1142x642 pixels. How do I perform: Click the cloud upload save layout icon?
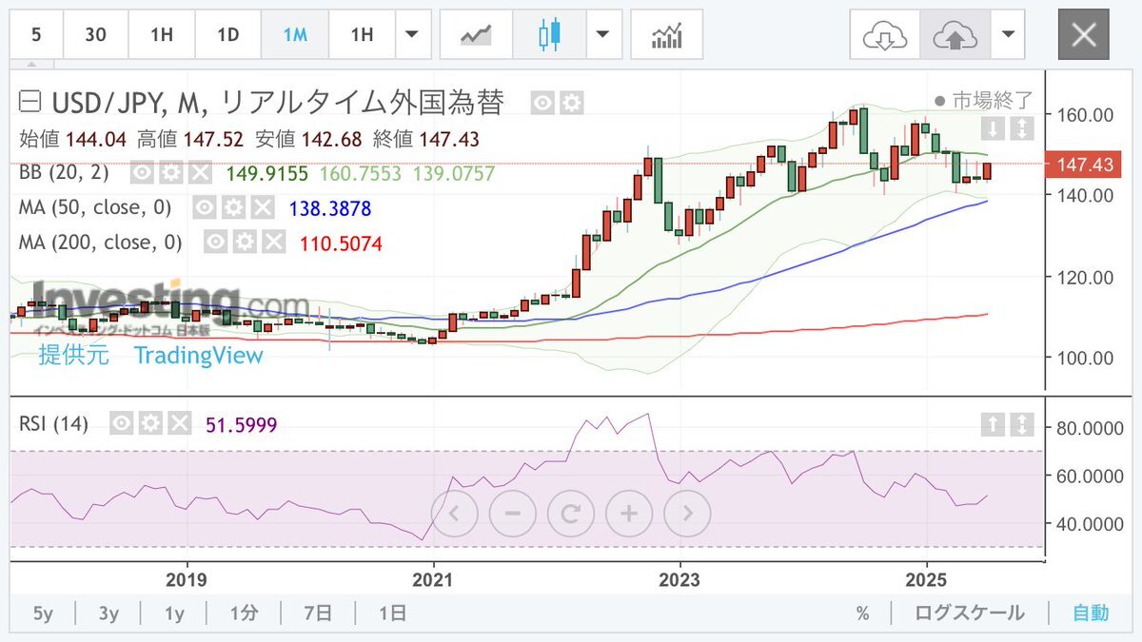tap(955, 35)
